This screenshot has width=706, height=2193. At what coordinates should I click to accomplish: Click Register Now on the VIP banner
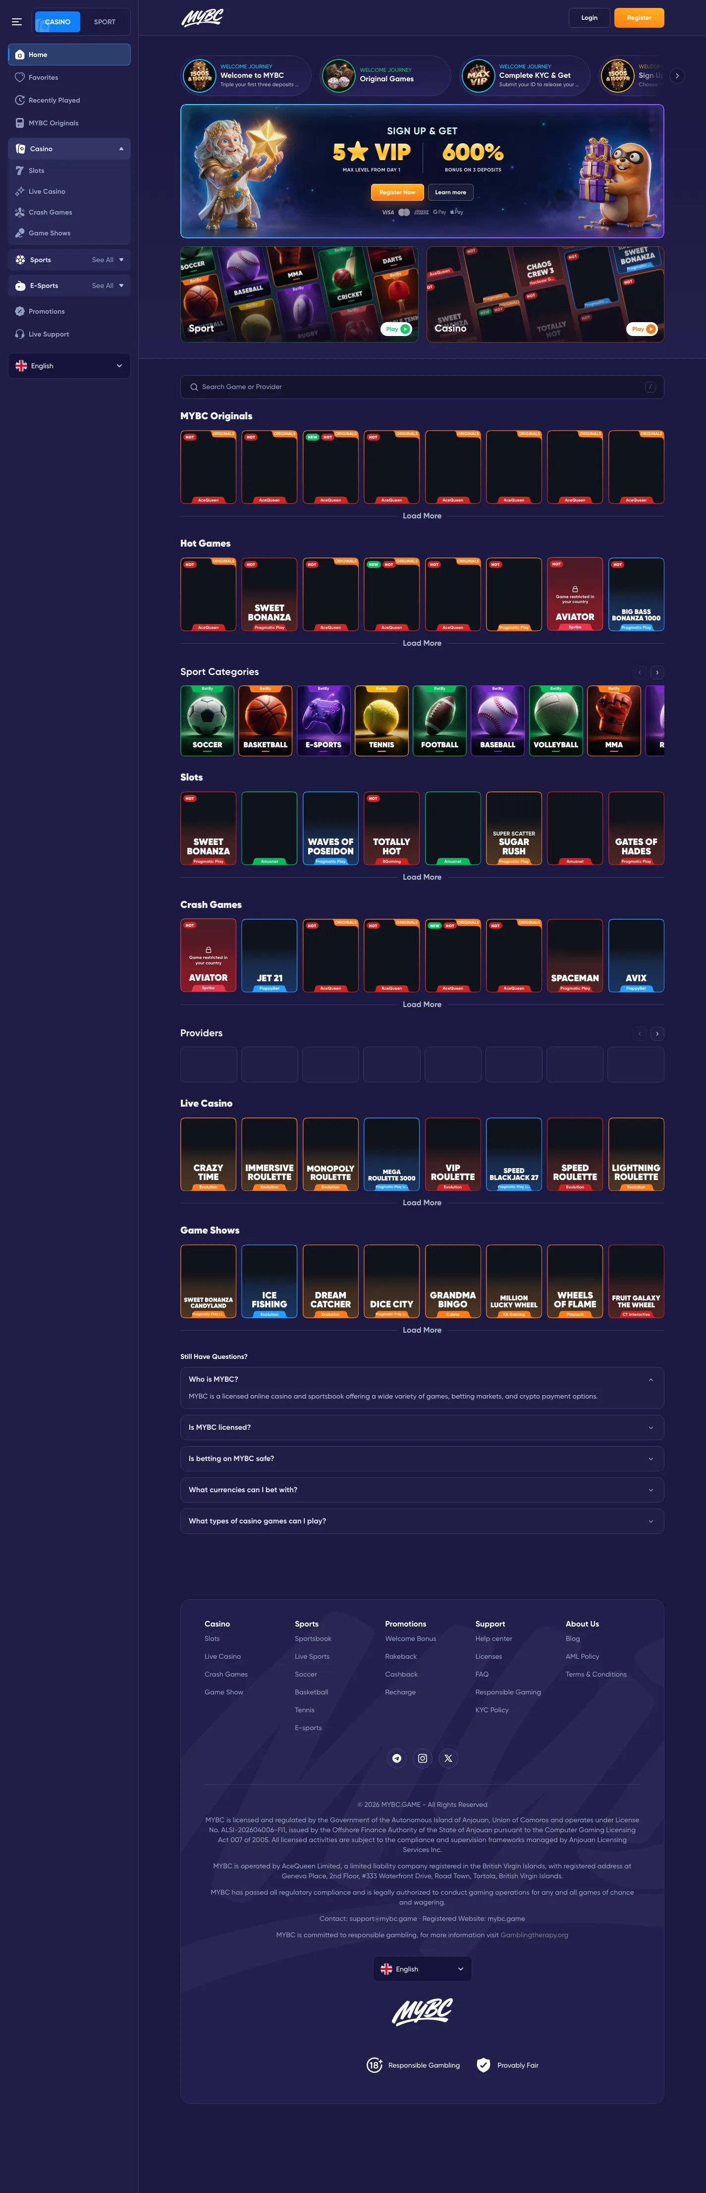pos(397,192)
